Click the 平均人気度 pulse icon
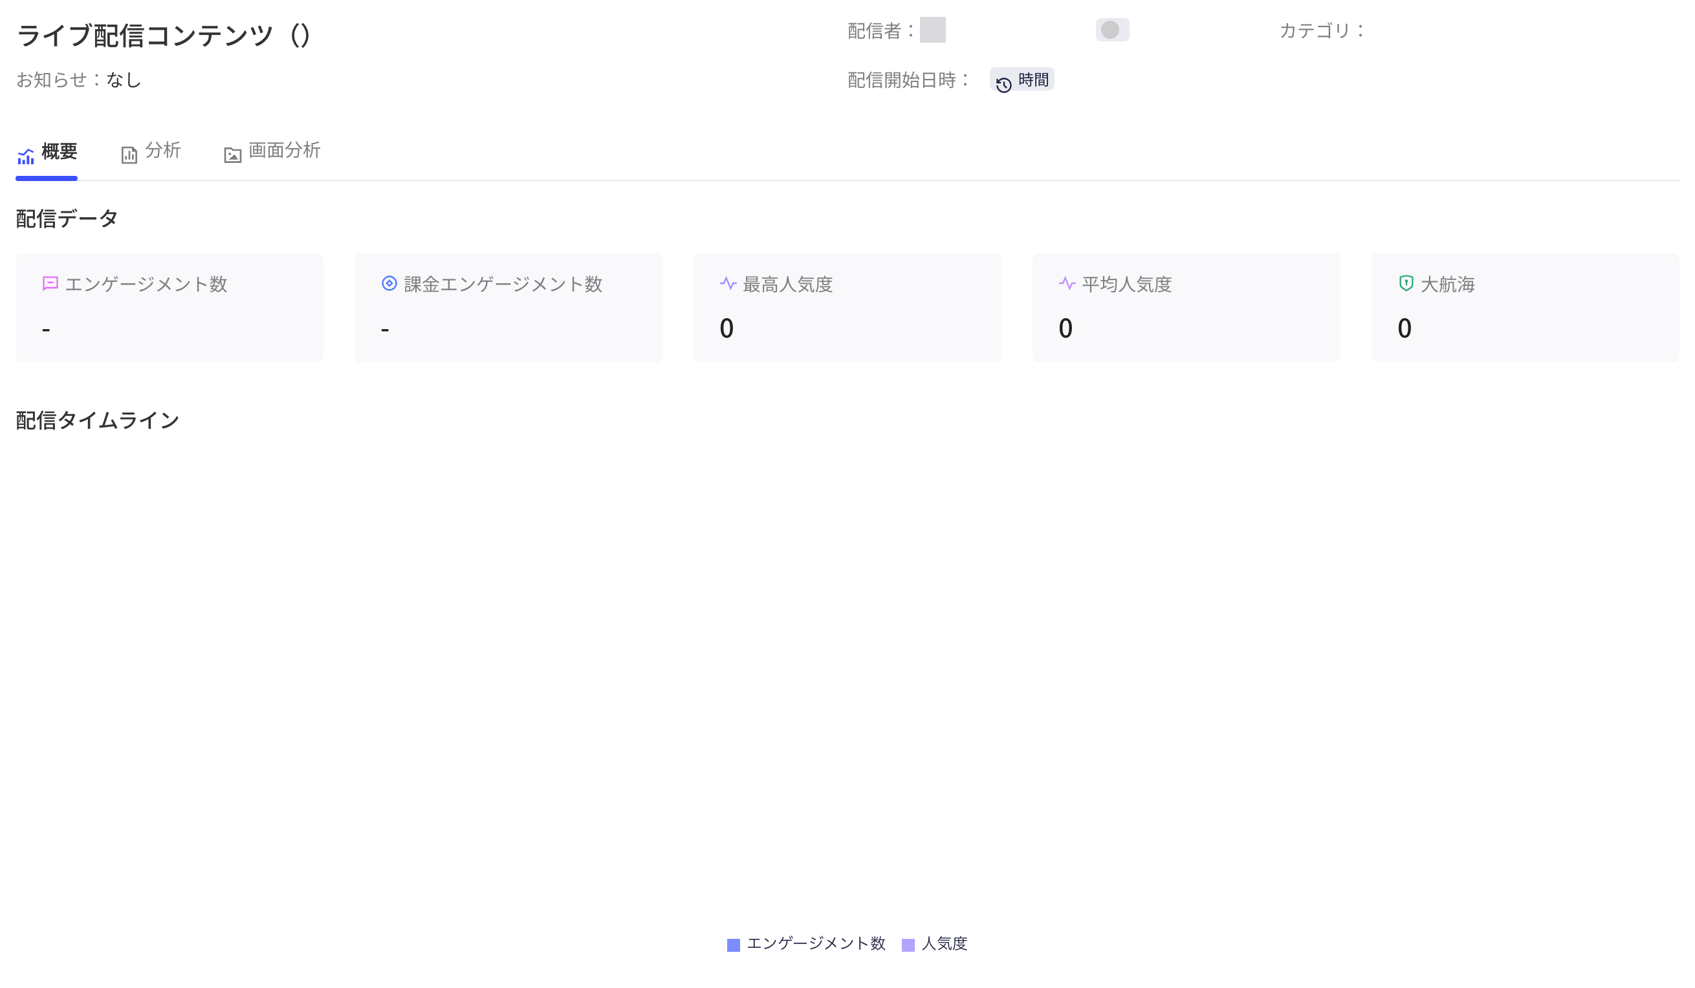Screen dimensions: 1695x988 [1067, 283]
